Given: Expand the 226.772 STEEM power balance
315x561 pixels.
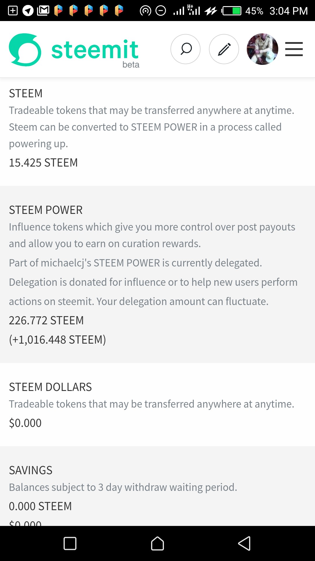Looking at the screenshot, I should [x=46, y=321].
